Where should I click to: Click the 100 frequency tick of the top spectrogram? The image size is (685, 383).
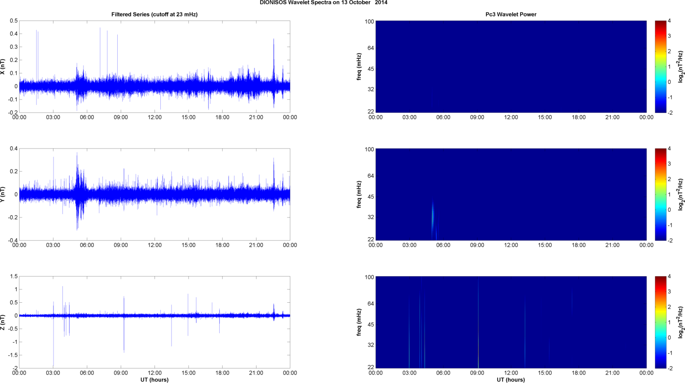(x=369, y=22)
